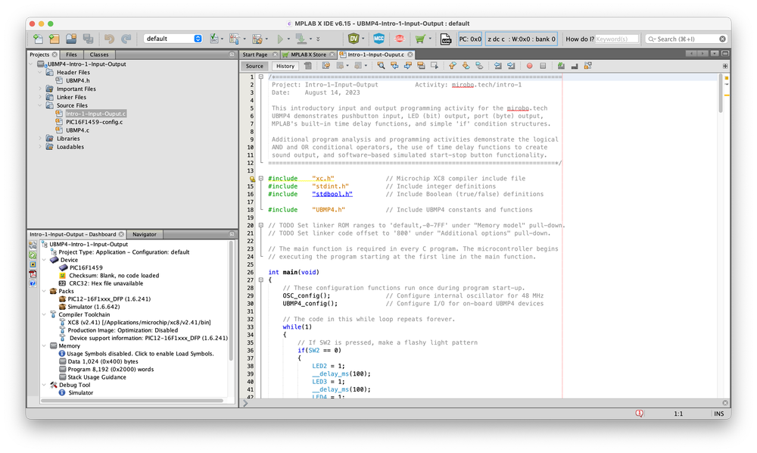Viewport: 757px width, 453px height.
Task: Click the Redo arrow icon
Action: coord(126,39)
